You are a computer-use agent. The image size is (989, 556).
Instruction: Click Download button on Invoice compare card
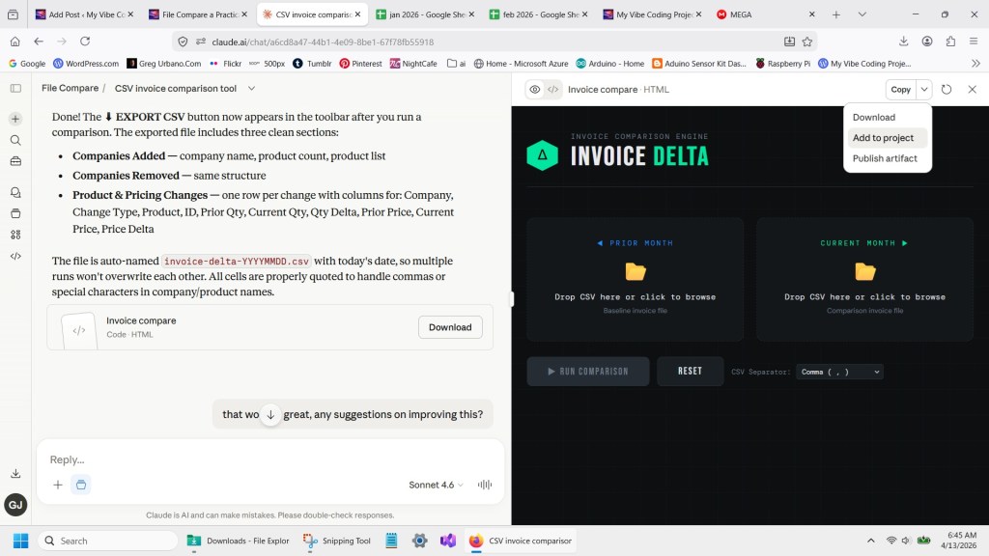pos(450,327)
